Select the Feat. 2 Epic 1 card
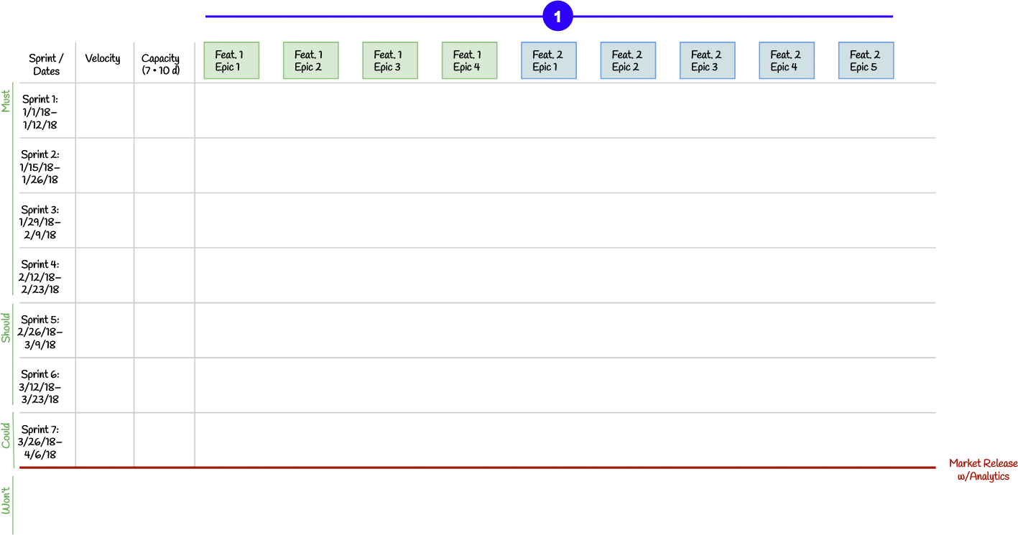Image resolution: width=1018 pixels, height=535 pixels. [x=549, y=60]
